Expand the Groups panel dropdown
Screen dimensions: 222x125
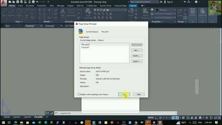point(182,22)
